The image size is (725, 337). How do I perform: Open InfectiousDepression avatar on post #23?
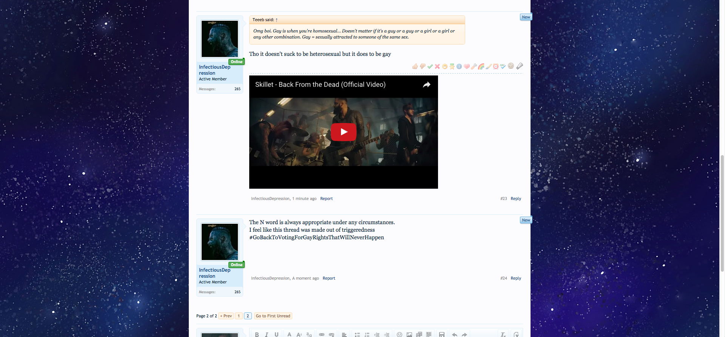click(x=220, y=39)
